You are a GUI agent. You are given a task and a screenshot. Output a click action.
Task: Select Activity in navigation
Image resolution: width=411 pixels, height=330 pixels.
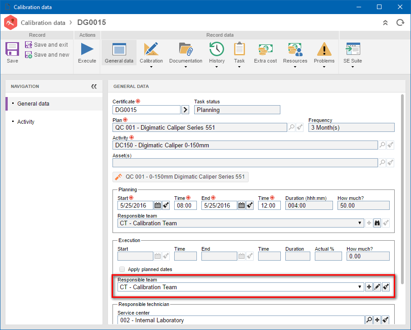(x=54, y=122)
